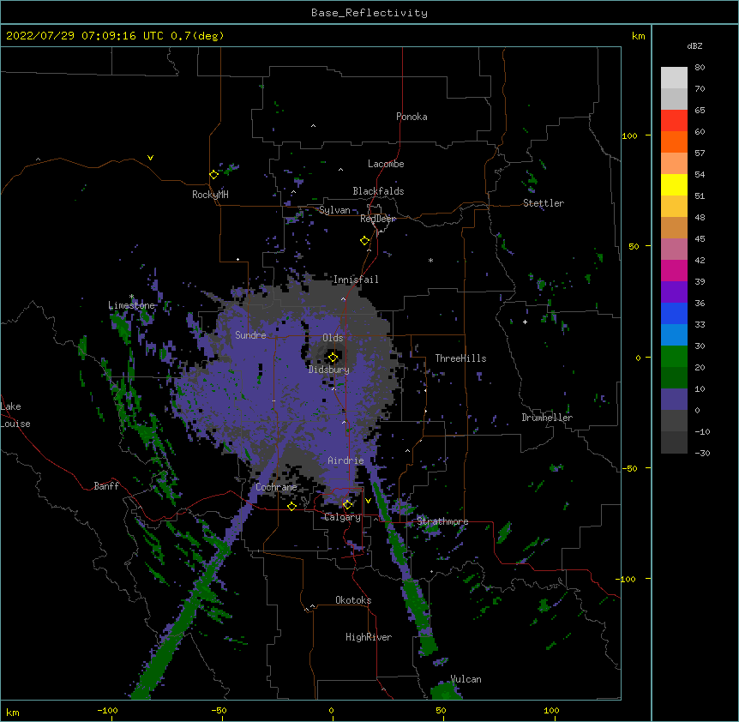
Task: Click the yellow V marker east of Calgary
Action: tap(368, 501)
